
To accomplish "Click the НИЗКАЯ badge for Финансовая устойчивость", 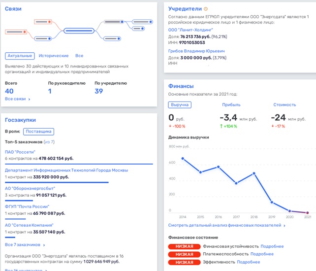I will (185, 246).
